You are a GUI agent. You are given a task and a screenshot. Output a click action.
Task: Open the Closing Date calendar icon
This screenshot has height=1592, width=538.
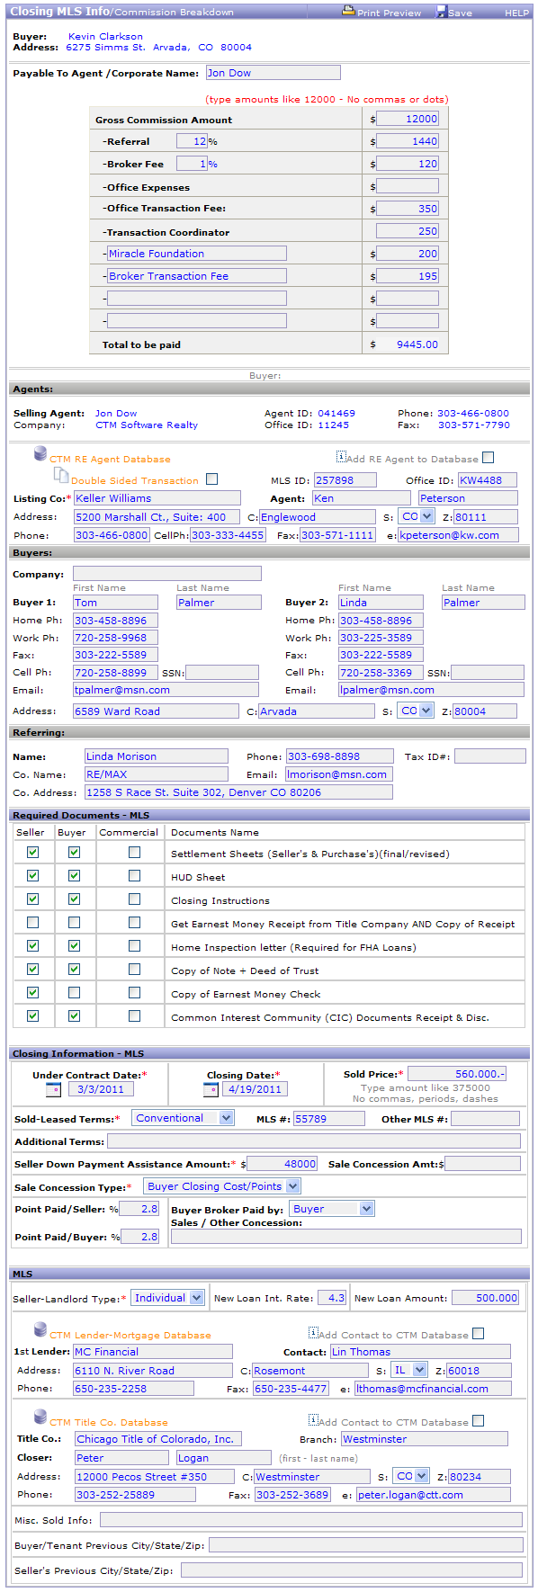pos(211,1089)
